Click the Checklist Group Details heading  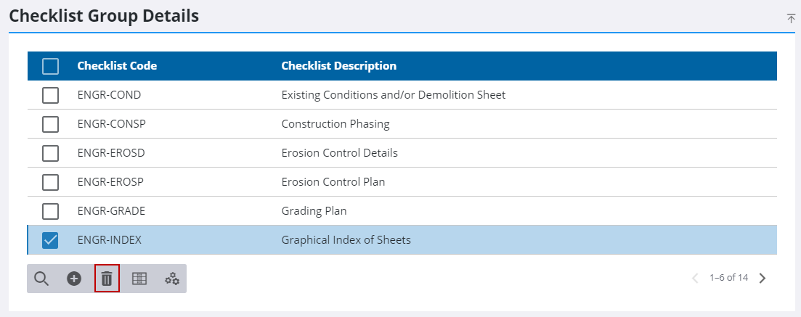point(104,15)
